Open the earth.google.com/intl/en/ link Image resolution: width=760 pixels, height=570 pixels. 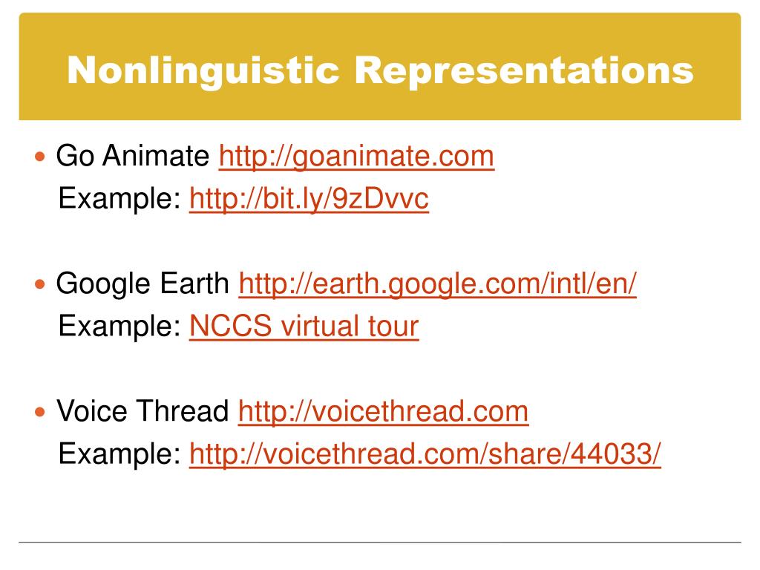[437, 284]
